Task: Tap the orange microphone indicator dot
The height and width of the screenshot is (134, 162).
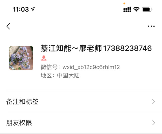Action: click(x=124, y=4)
